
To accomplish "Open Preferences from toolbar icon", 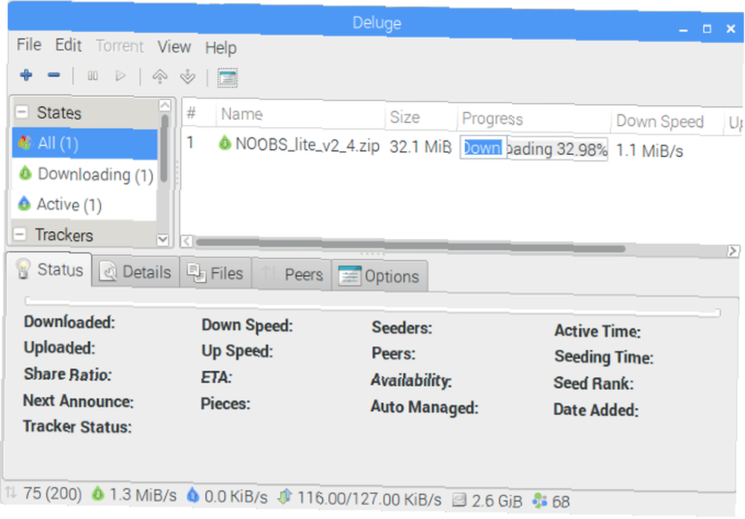I will coord(227,78).
